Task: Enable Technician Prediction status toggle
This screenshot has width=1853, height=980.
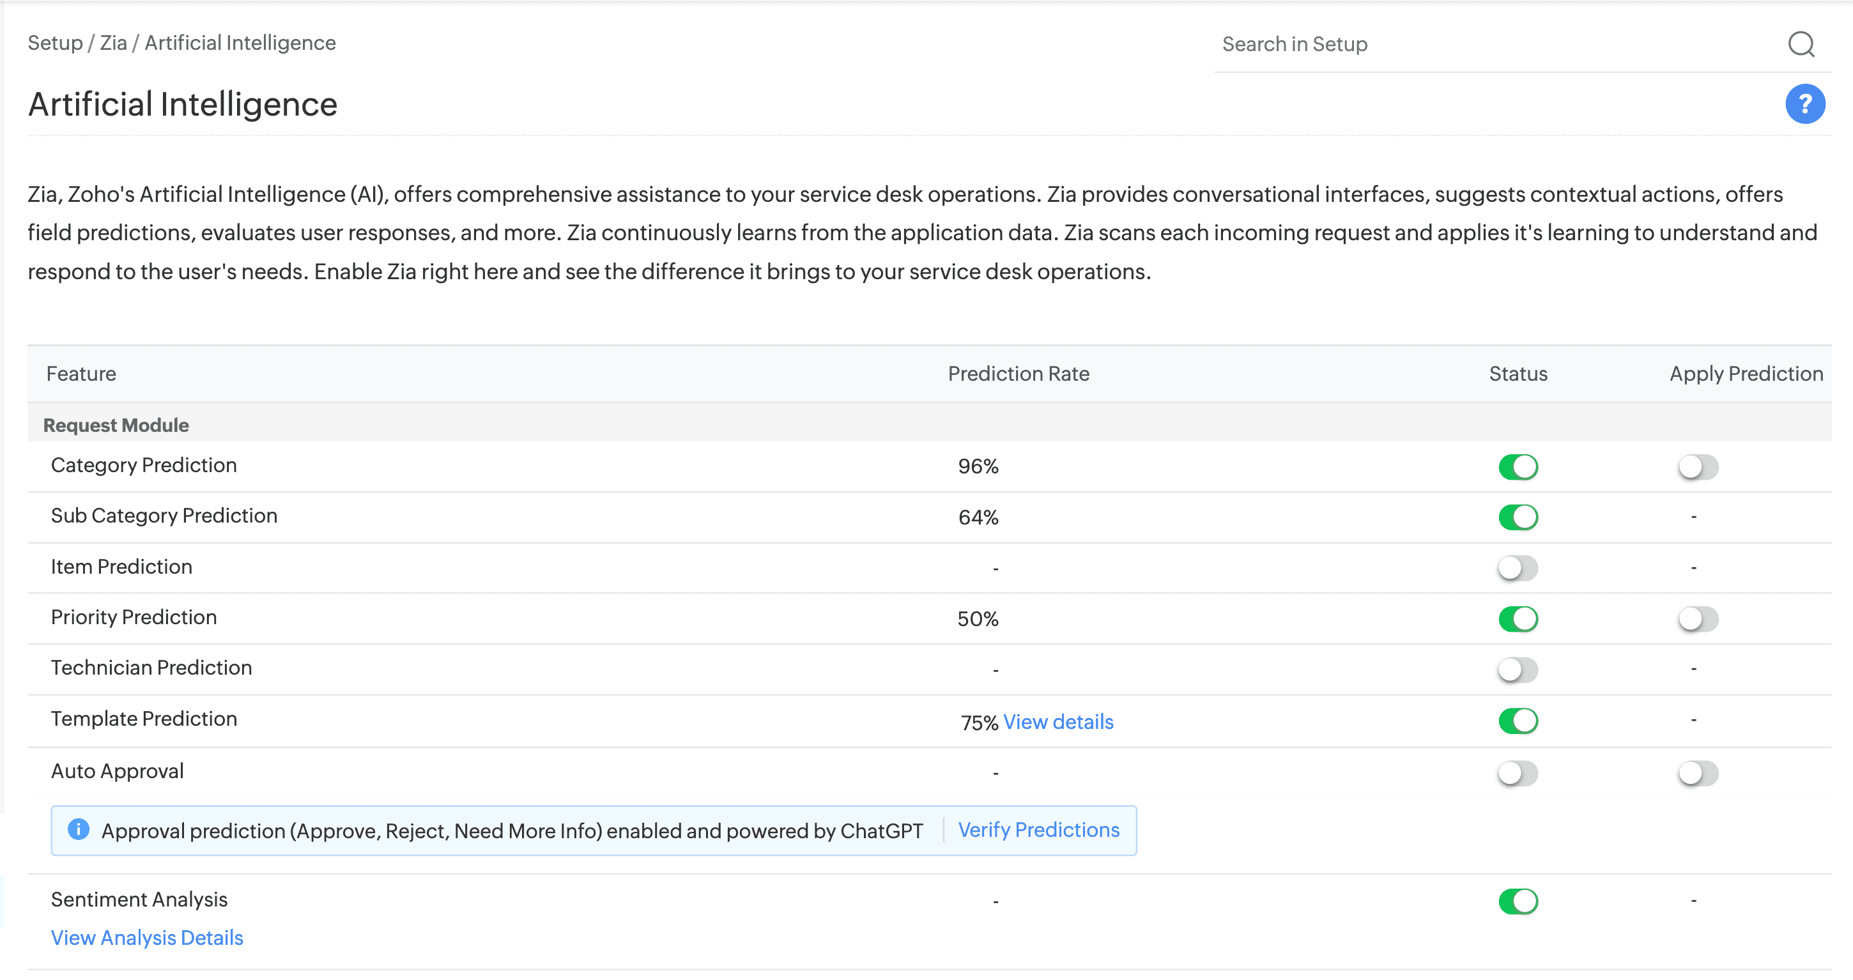Action: (1518, 670)
